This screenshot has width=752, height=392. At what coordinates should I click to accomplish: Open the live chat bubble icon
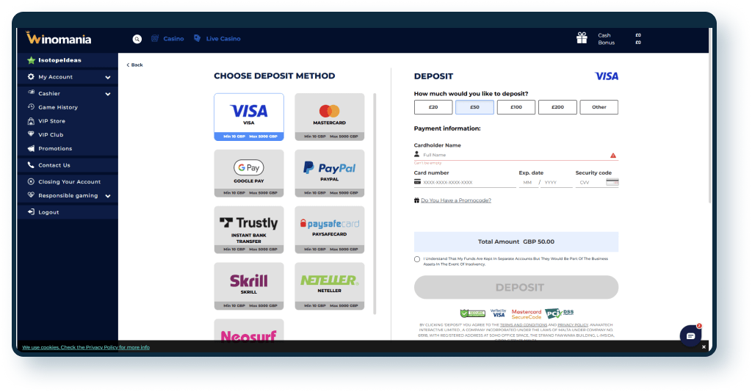pos(690,336)
